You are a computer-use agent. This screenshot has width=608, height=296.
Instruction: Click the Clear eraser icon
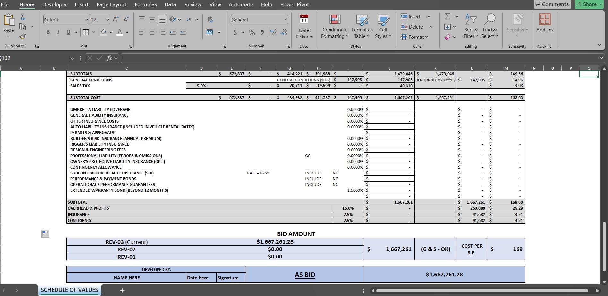click(x=448, y=37)
